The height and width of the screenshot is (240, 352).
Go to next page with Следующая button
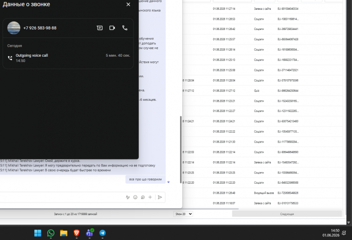tap(287, 214)
